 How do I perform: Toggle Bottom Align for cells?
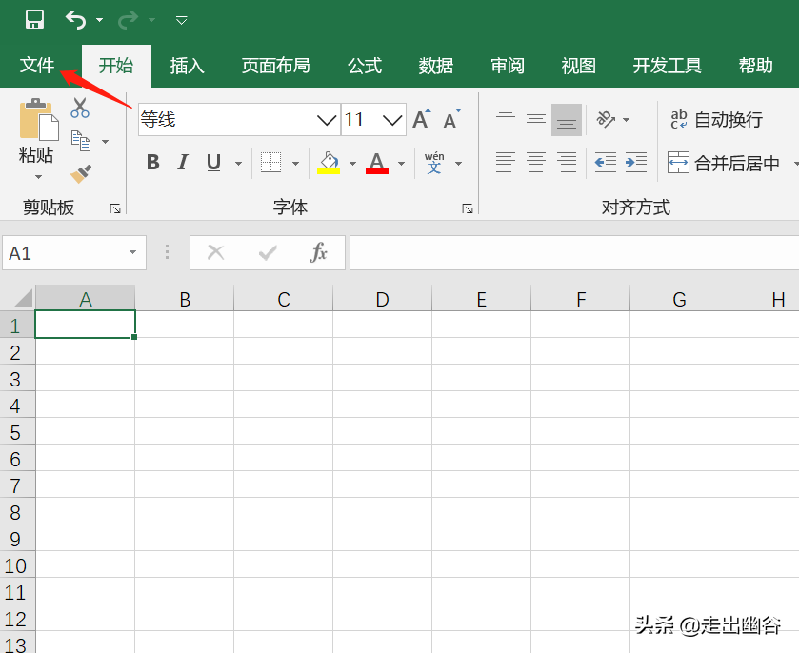(x=567, y=120)
